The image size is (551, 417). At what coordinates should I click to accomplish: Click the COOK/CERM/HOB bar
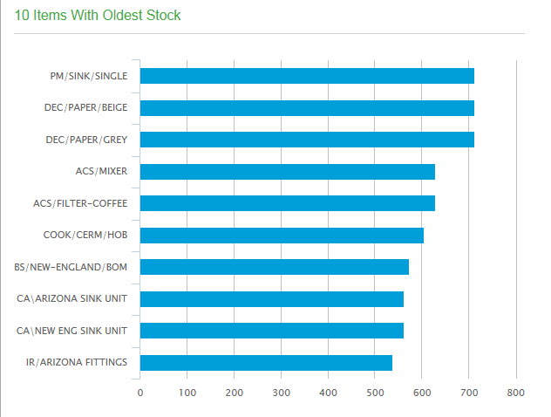click(282, 236)
